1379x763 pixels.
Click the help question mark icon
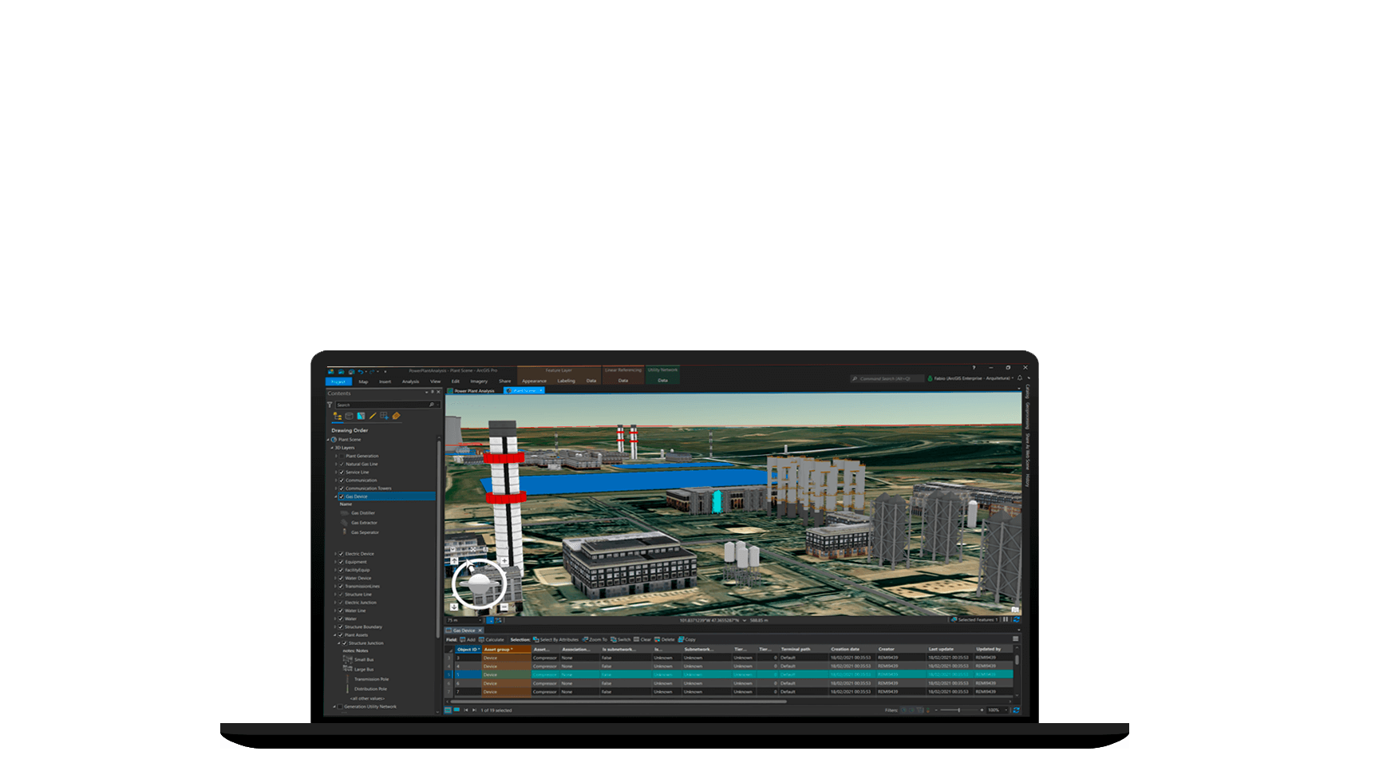pos(974,368)
